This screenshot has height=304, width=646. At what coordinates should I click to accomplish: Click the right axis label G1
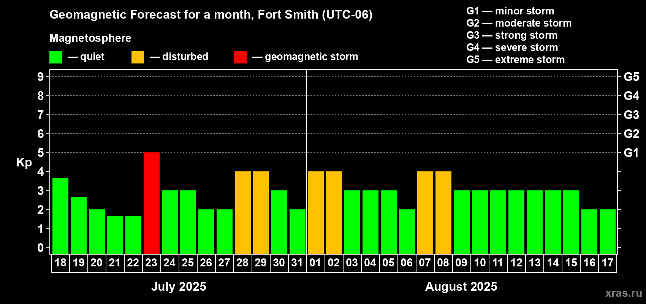(632, 153)
